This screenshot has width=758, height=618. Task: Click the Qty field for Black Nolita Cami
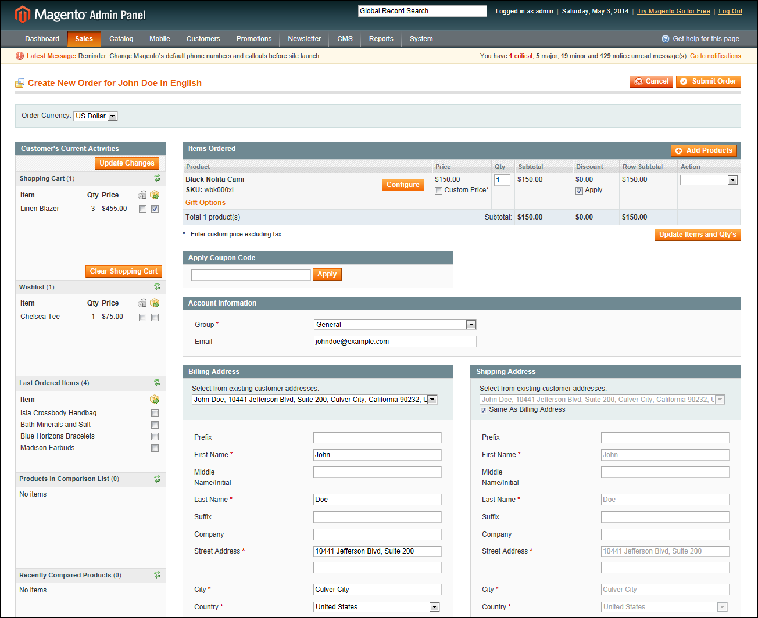(x=502, y=180)
